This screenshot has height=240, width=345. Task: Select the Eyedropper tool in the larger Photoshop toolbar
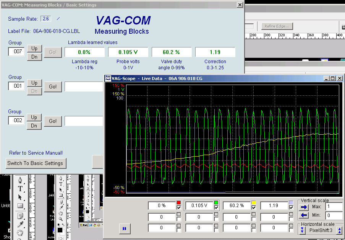coord(20,224)
